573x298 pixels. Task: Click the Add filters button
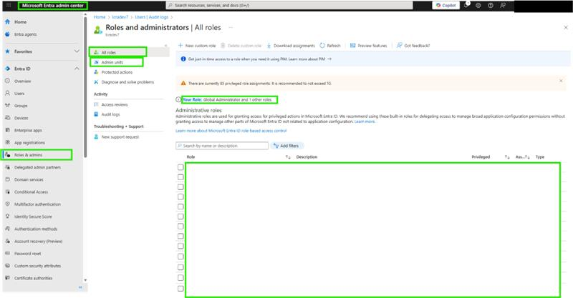point(286,146)
